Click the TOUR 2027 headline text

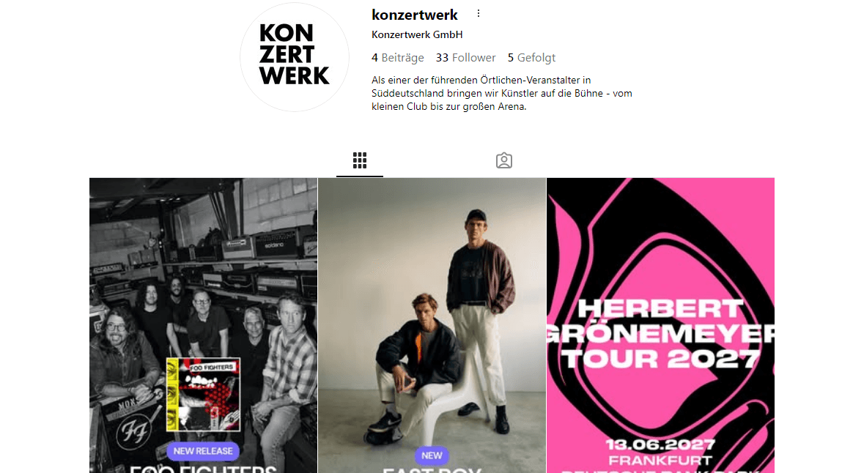660,359
